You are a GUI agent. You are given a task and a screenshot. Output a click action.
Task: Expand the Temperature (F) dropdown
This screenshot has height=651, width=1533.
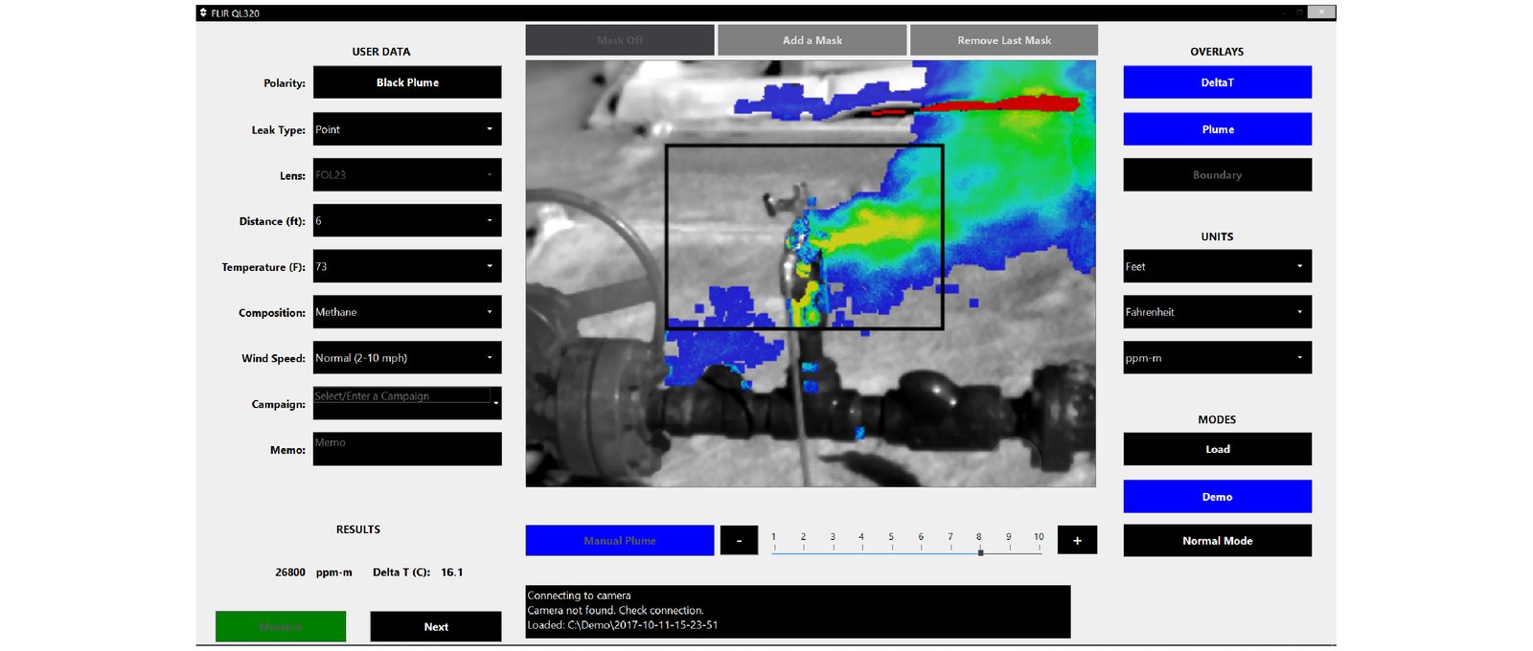click(407, 266)
